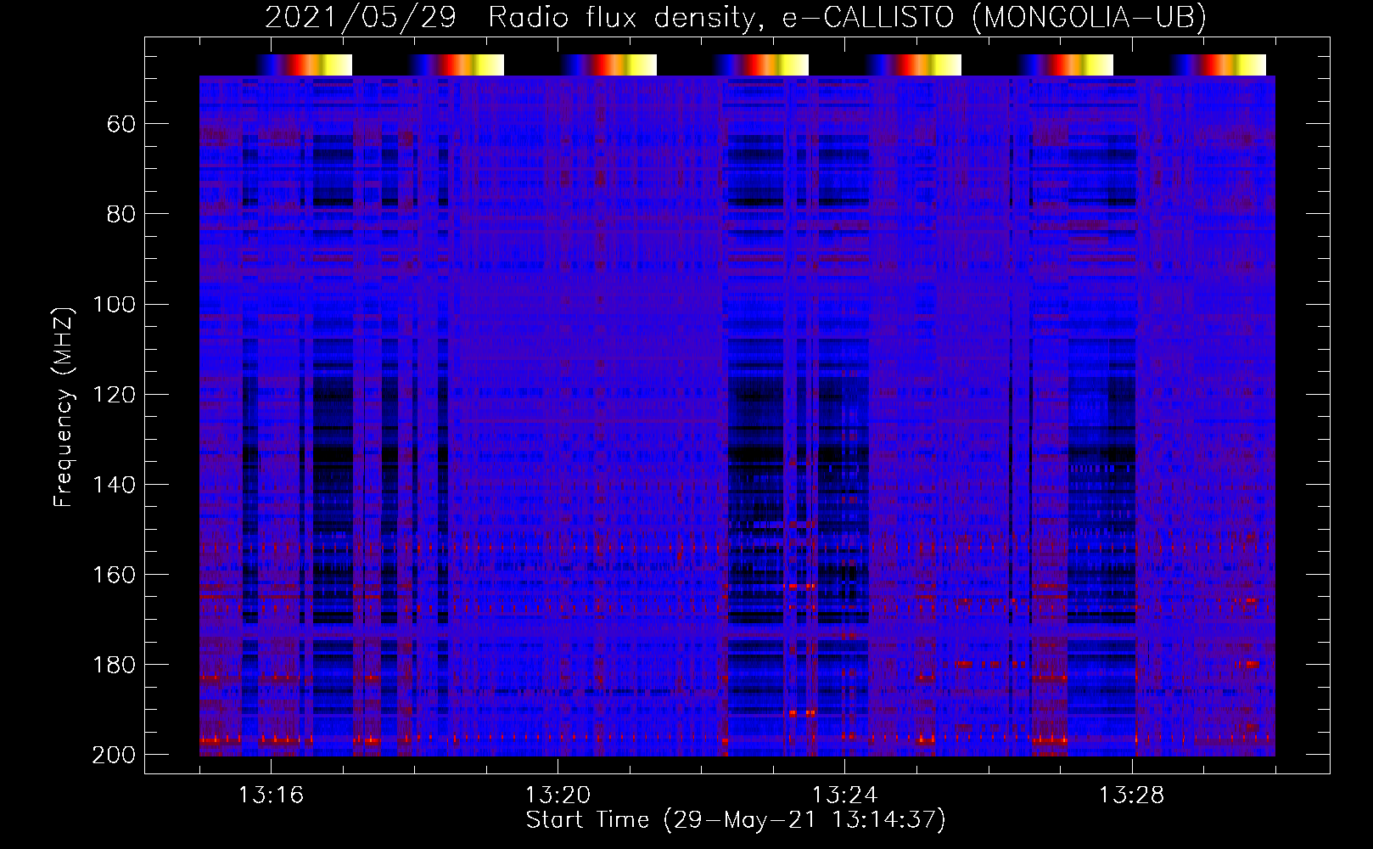Click the 13:16 time tick label
Screen dimensions: 1373x849
(x=271, y=795)
